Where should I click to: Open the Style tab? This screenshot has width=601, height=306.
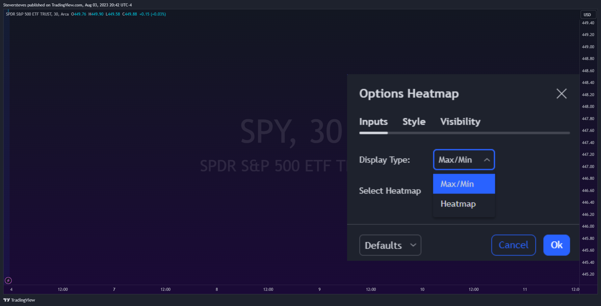click(414, 121)
